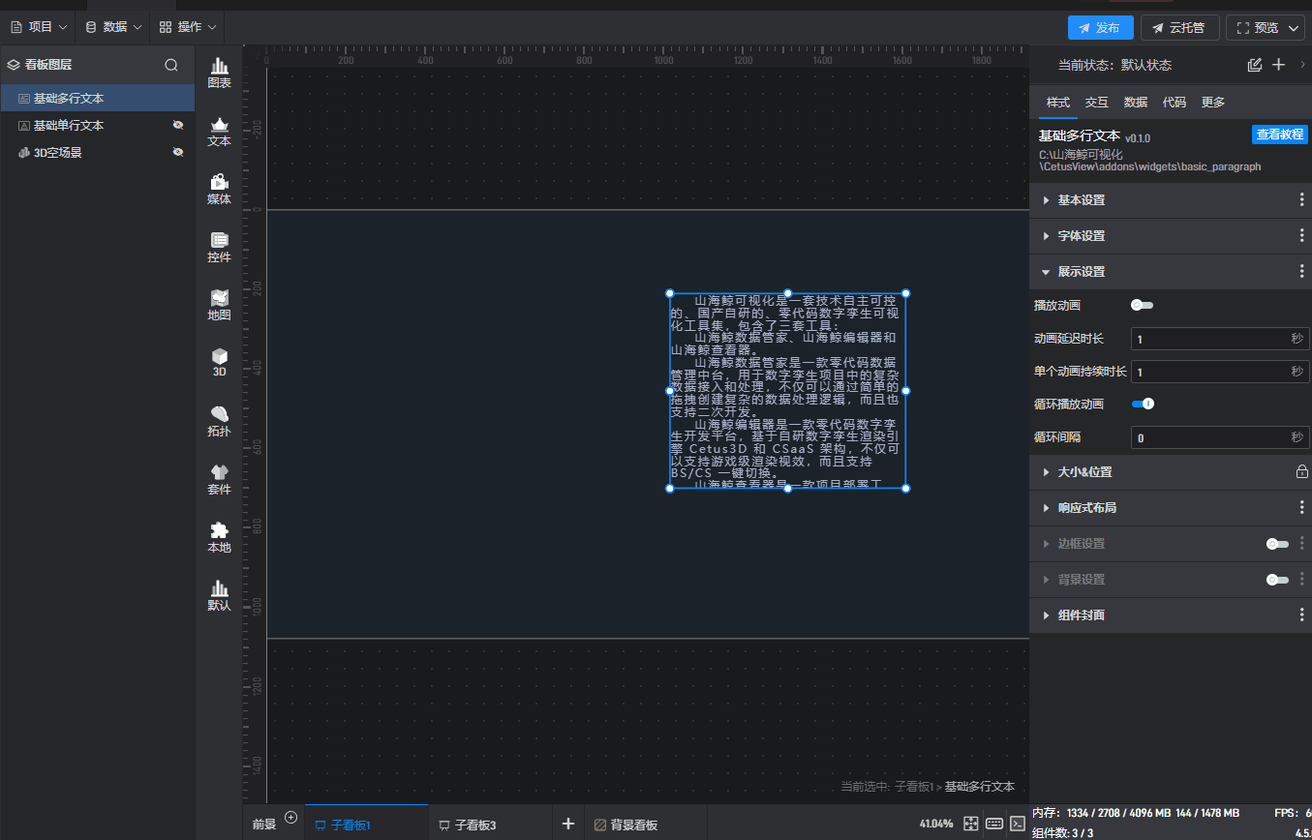Switch to the 样式 tab
The height and width of the screenshot is (840, 1312).
coord(1058,103)
